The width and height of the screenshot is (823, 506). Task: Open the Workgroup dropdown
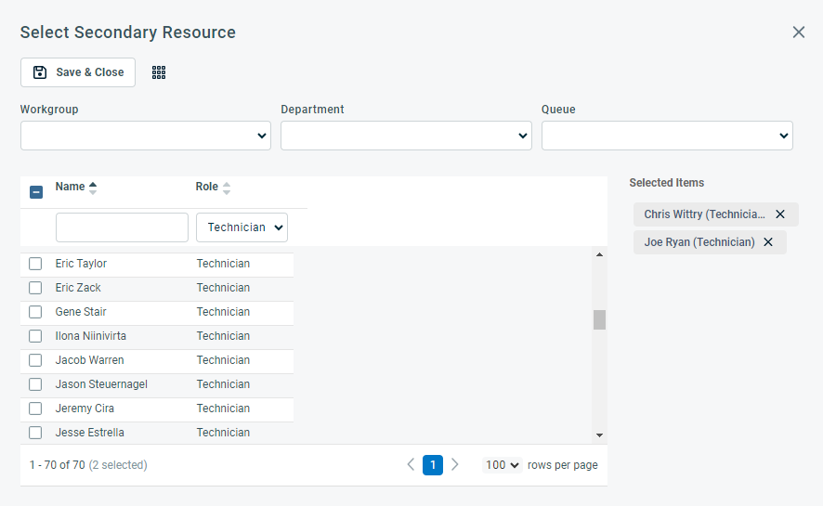click(146, 136)
